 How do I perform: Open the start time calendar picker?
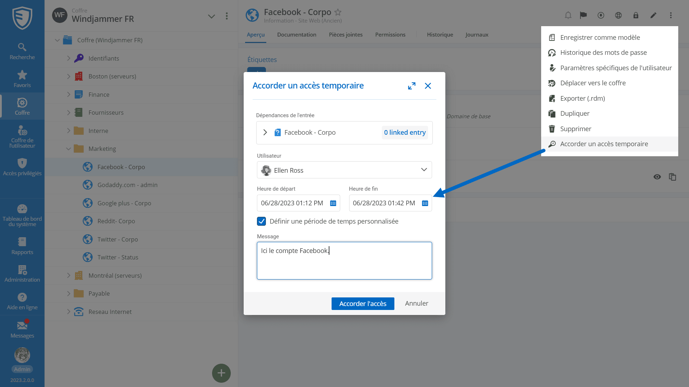(x=333, y=203)
